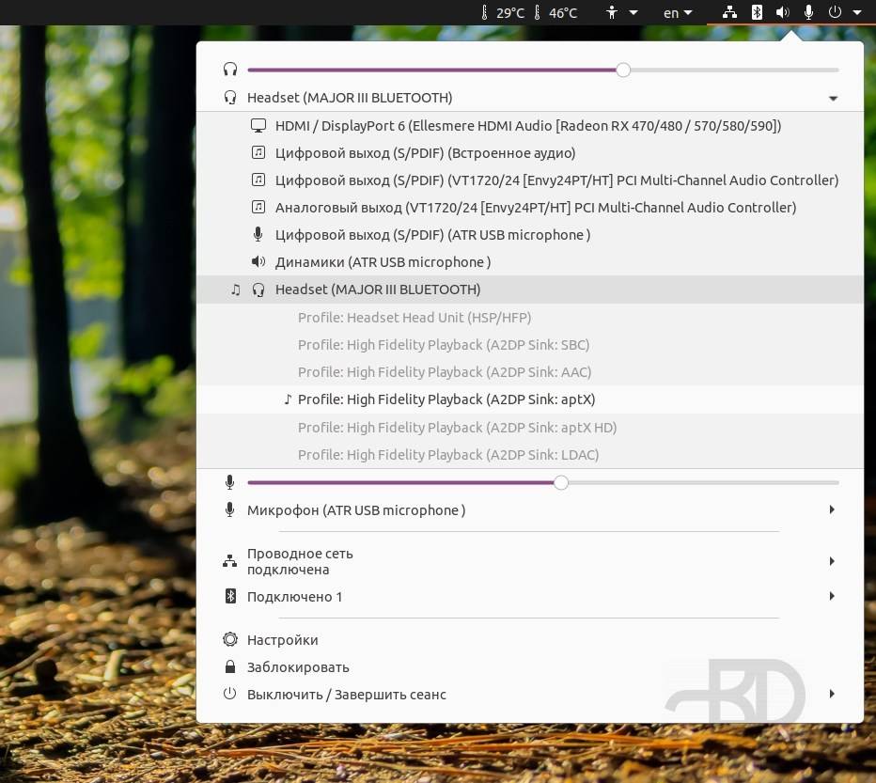Open Настройки (Settings)
This screenshot has height=783, width=876.
pos(282,640)
